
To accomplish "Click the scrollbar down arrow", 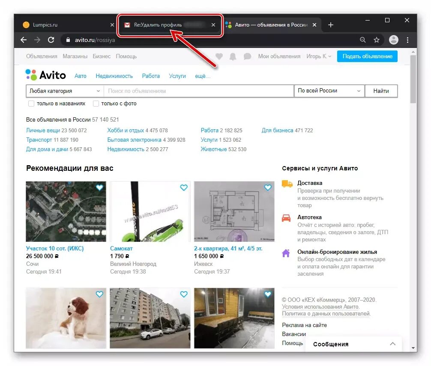I will (413, 348).
